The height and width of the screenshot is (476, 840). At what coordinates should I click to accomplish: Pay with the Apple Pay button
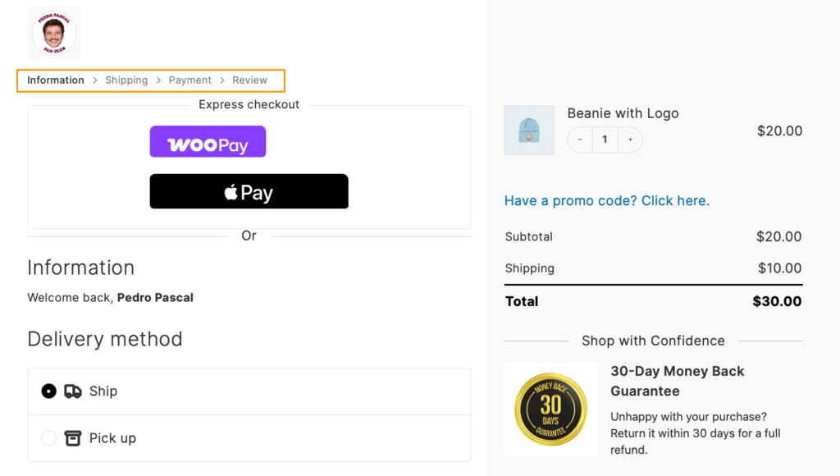coord(249,191)
